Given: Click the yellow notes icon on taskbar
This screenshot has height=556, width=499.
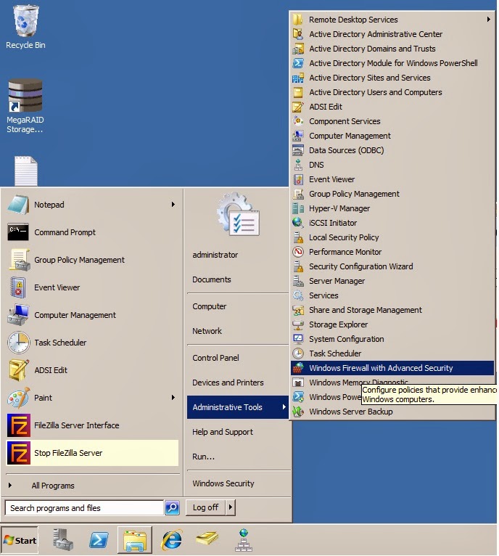Looking at the screenshot, I should coord(207,539).
